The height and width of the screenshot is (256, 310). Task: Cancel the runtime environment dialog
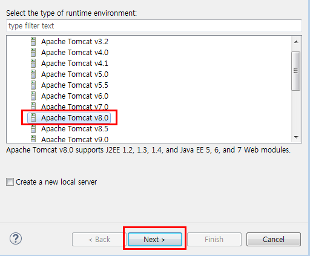coord(274,239)
